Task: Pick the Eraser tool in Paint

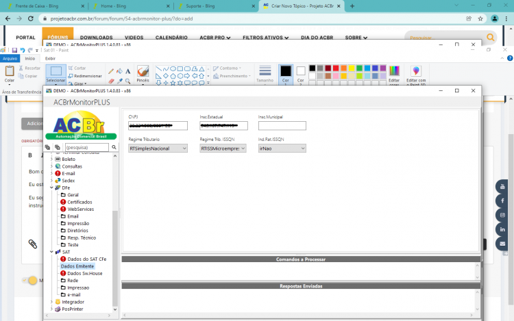Action: [x=111, y=81]
